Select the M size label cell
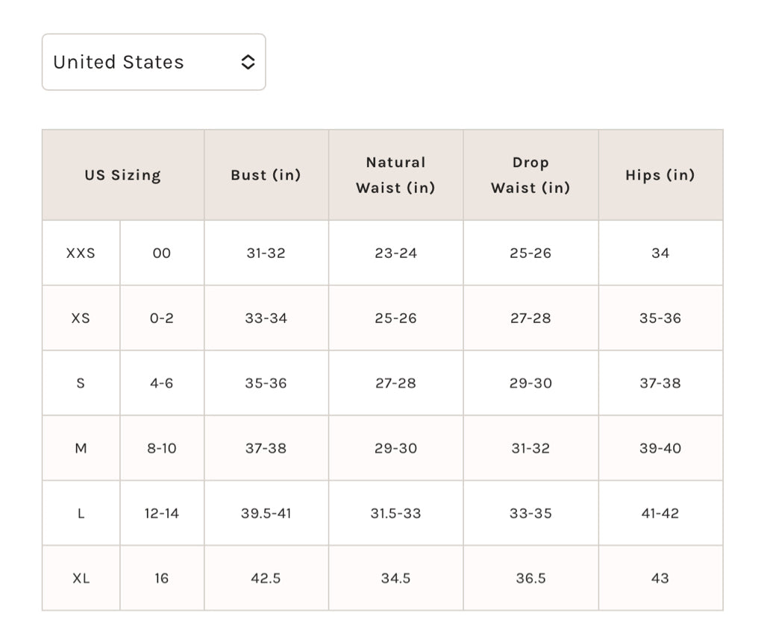764x642 pixels. pos(81,448)
